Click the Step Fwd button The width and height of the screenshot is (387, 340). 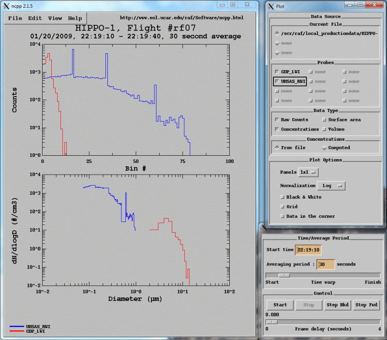coord(367,305)
